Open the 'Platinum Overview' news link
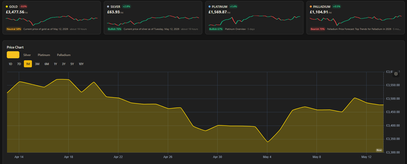 (235, 29)
